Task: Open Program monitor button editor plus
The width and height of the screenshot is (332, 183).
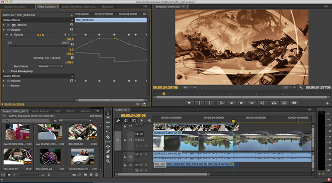Action: pyautogui.click(x=327, y=103)
